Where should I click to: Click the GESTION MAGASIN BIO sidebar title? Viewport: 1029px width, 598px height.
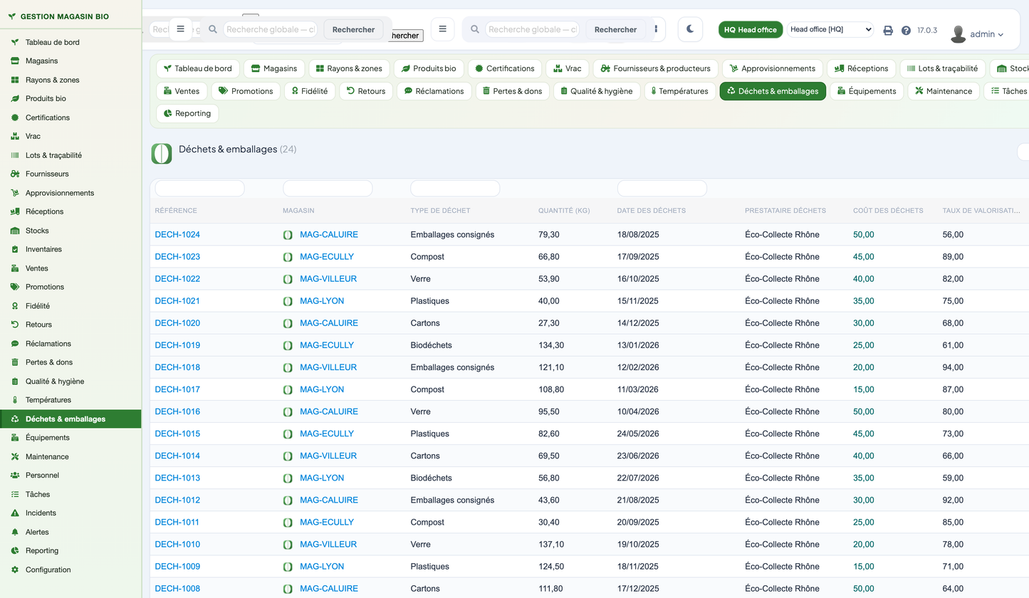(65, 16)
